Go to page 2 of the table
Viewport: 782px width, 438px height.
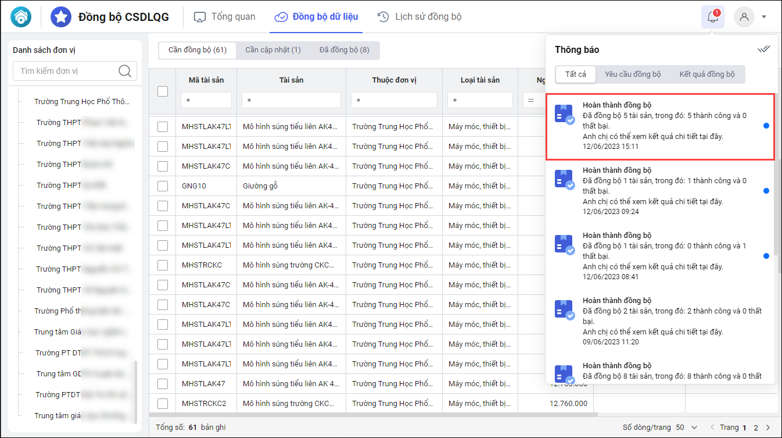756,428
